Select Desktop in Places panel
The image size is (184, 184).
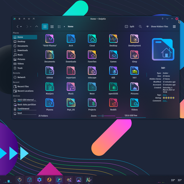click(25, 41)
